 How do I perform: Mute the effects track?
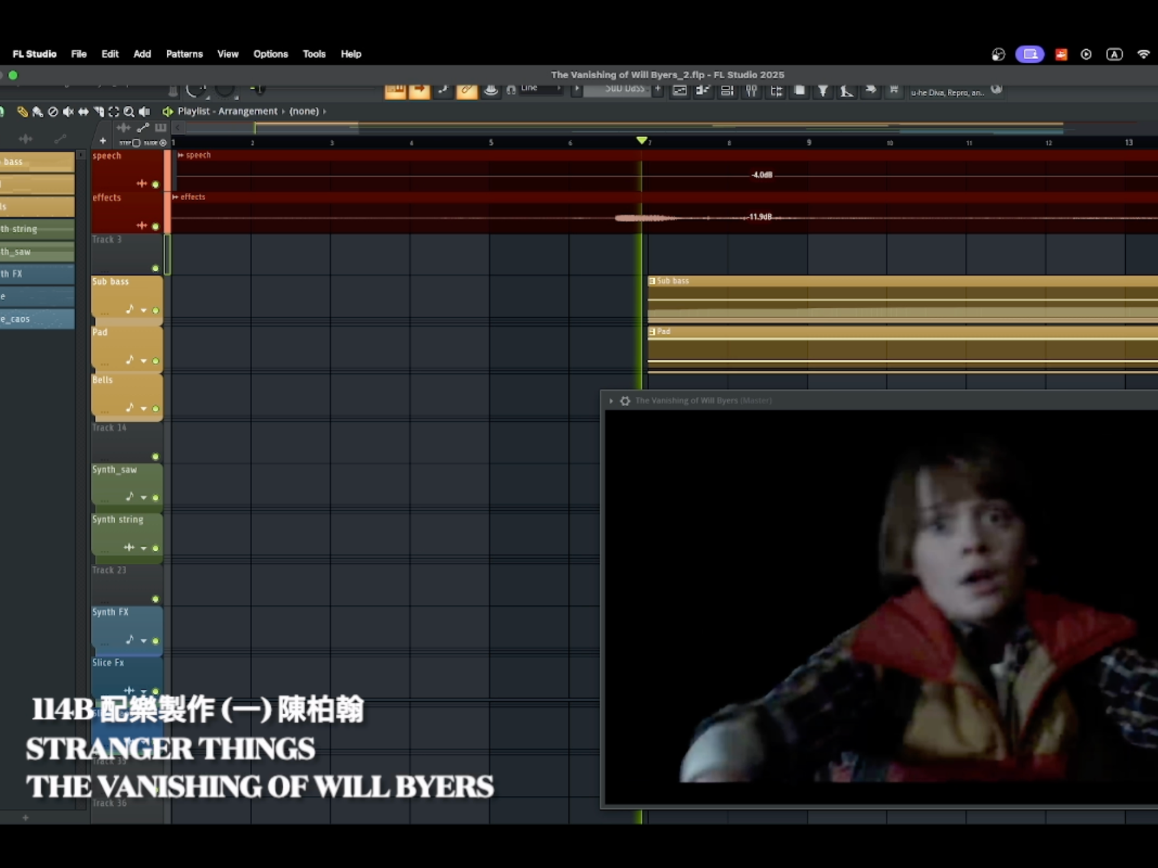pos(155,227)
